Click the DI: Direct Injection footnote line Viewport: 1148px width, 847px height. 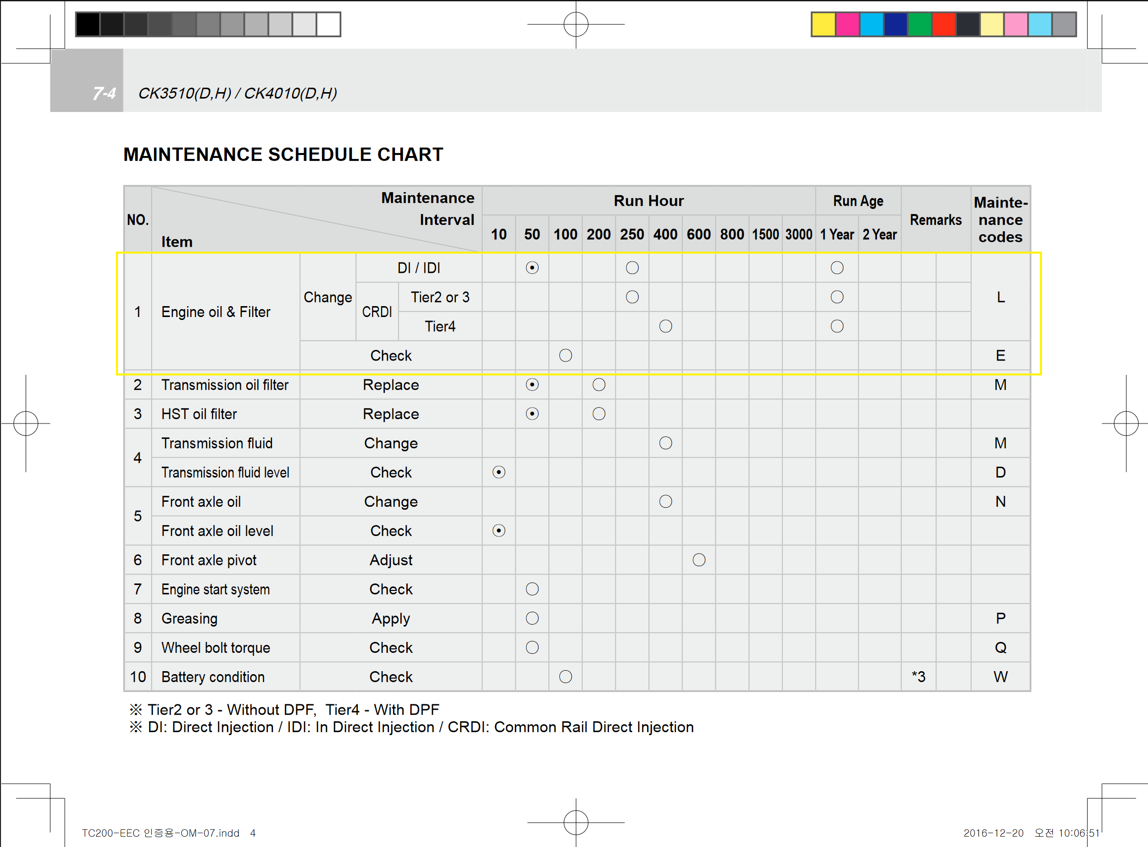(412, 727)
